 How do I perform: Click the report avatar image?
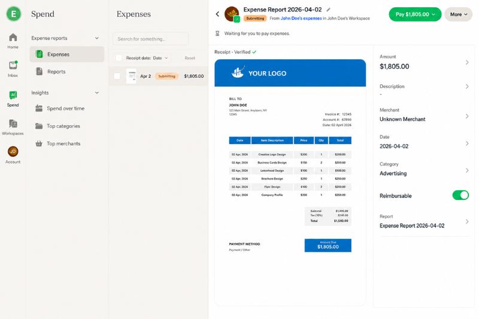232,14
